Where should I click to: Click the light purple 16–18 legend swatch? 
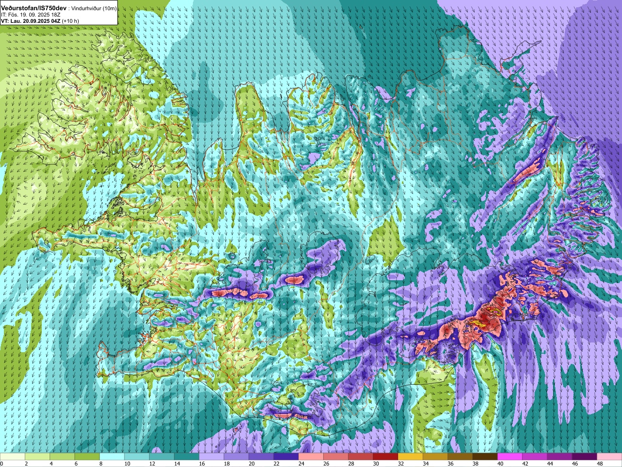point(211,457)
